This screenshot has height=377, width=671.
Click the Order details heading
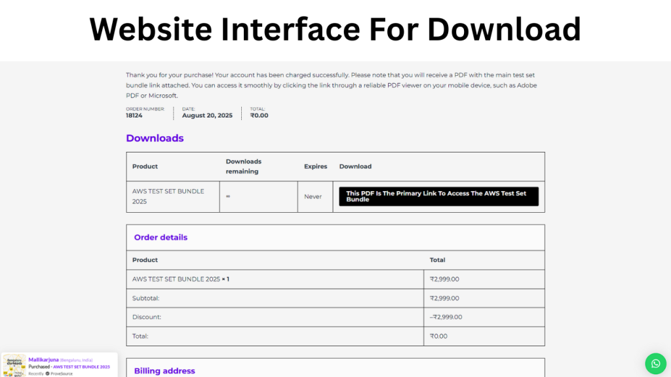(161, 237)
